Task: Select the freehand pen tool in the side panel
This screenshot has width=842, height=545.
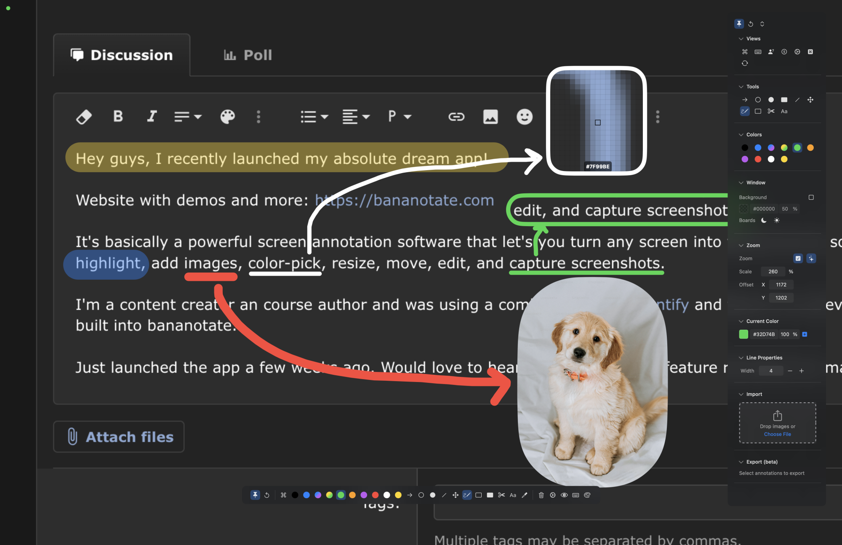Action: click(745, 111)
